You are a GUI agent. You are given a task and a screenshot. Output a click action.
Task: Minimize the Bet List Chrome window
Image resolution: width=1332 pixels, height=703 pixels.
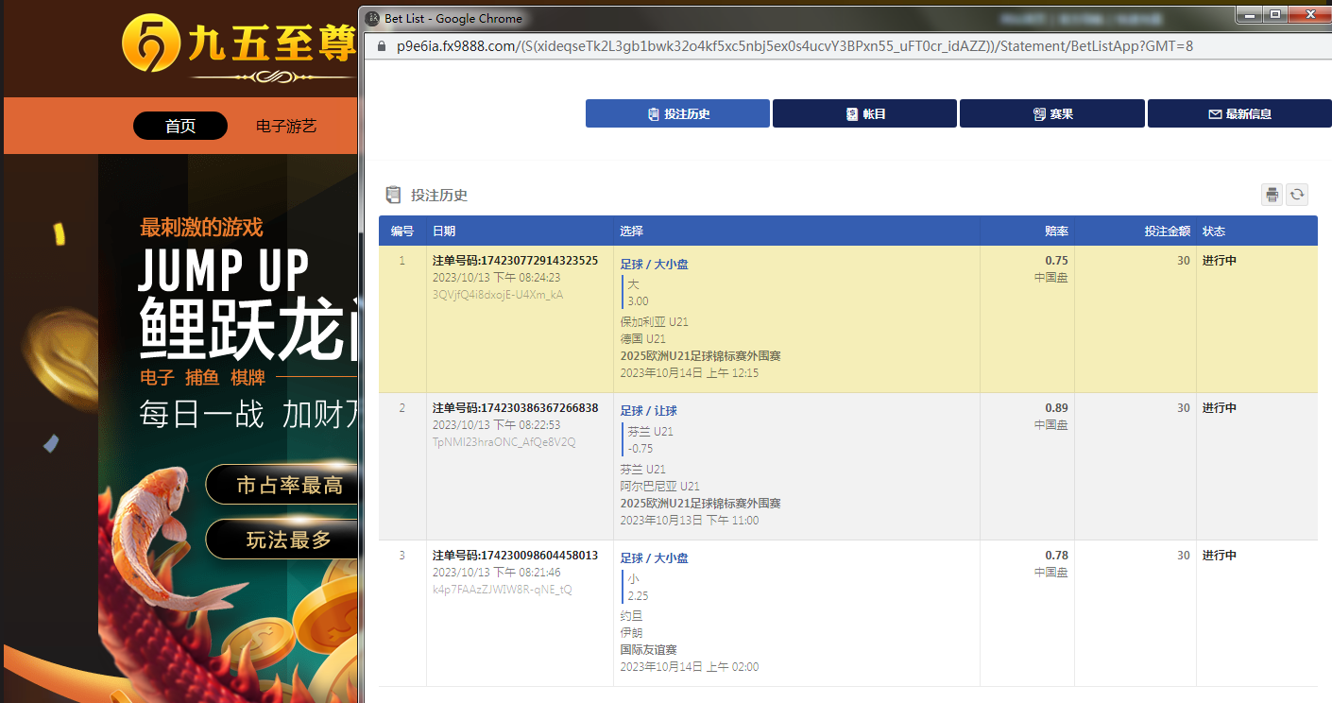coord(1249,13)
